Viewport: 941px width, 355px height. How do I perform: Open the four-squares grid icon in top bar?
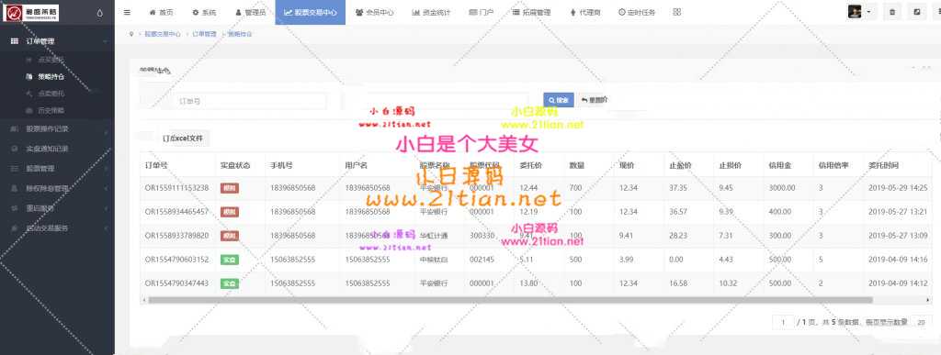click(x=677, y=12)
